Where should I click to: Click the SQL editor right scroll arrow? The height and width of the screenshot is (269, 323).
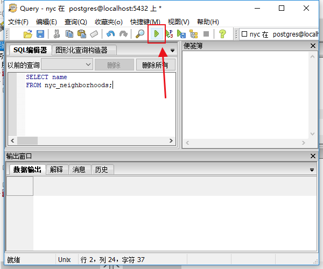[x=171, y=141]
